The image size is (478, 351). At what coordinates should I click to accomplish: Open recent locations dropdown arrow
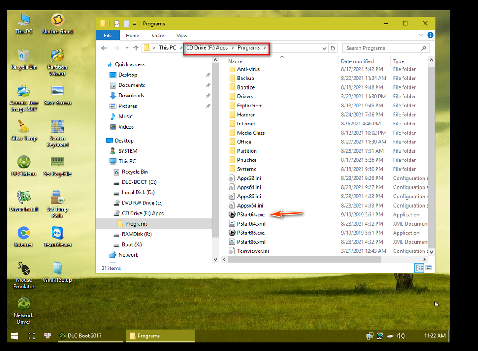coord(127,48)
